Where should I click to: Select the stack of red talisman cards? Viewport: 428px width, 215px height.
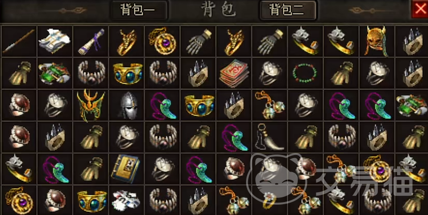click(234, 73)
